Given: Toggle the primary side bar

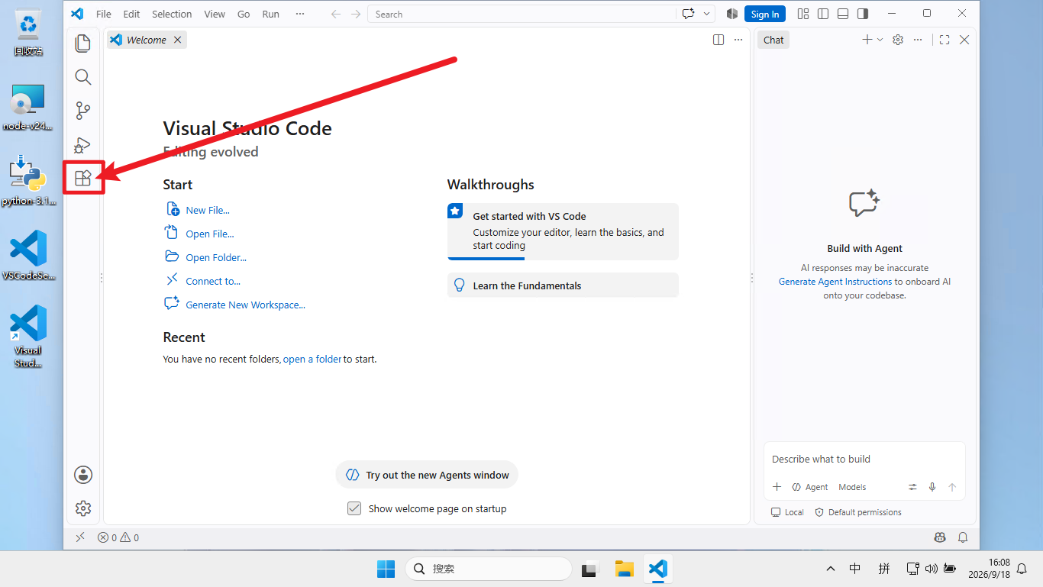Looking at the screenshot, I should (823, 14).
